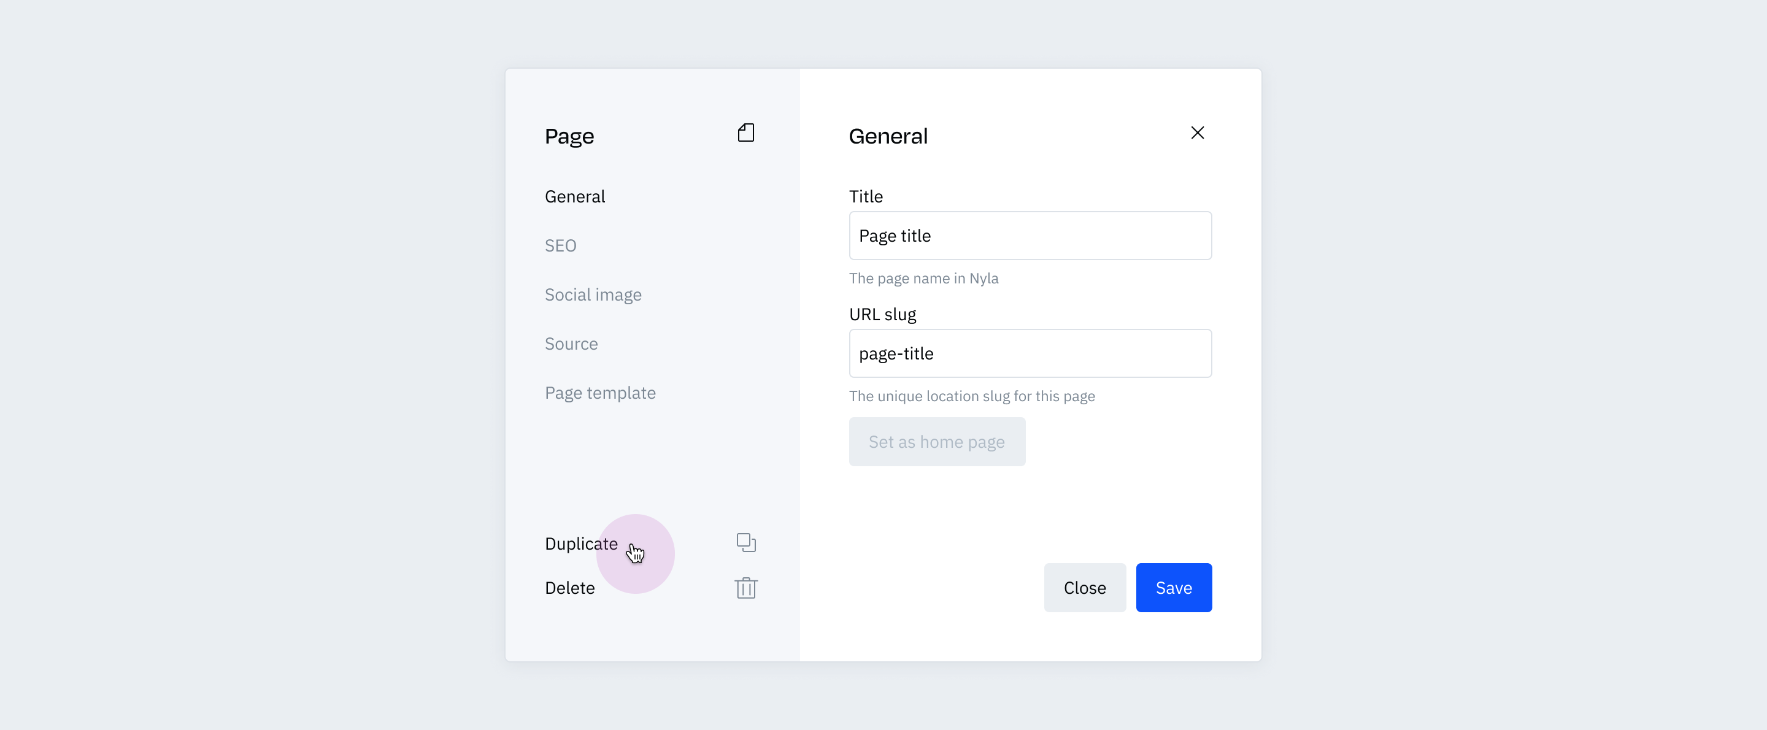The height and width of the screenshot is (730, 1767).
Task: Select the General navigation item
Action: coord(575,196)
